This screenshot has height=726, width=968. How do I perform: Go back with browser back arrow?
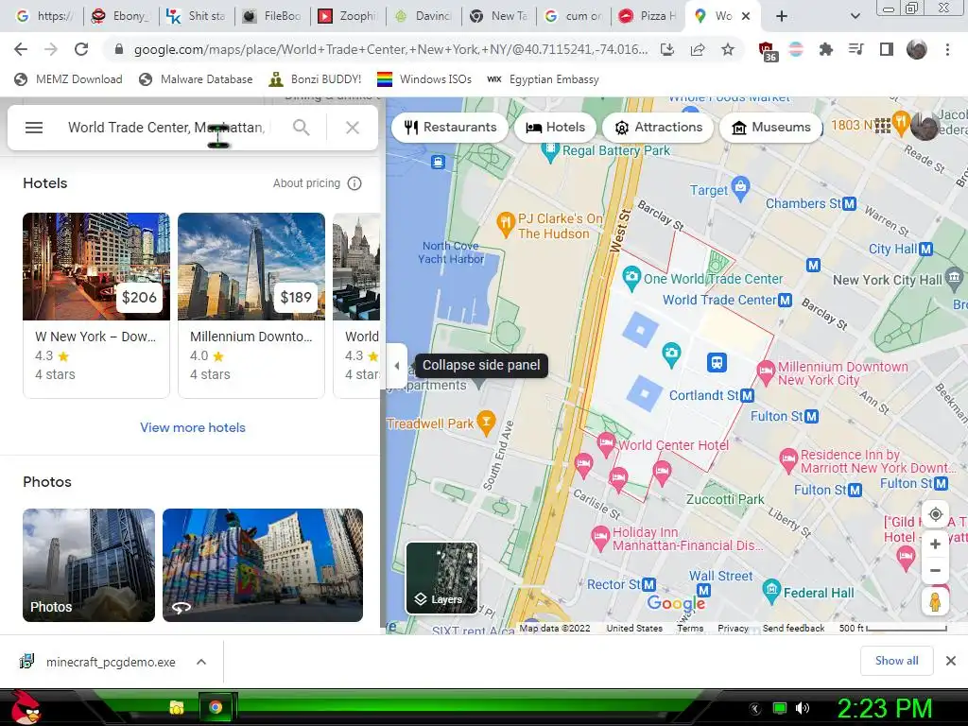[21, 49]
